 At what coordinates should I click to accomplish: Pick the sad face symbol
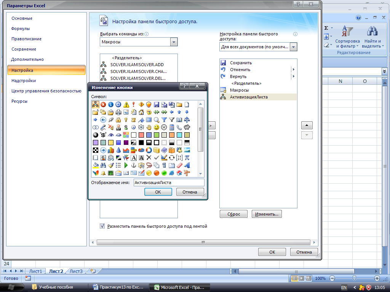pos(164,127)
